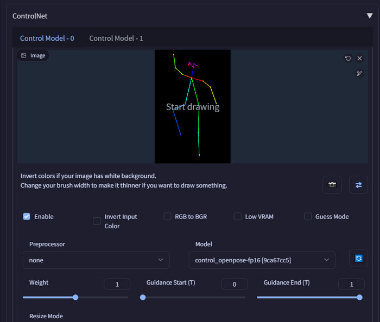Open the Preprocessor dropdown set to none
Screen dimensions: 380x322
(96, 260)
